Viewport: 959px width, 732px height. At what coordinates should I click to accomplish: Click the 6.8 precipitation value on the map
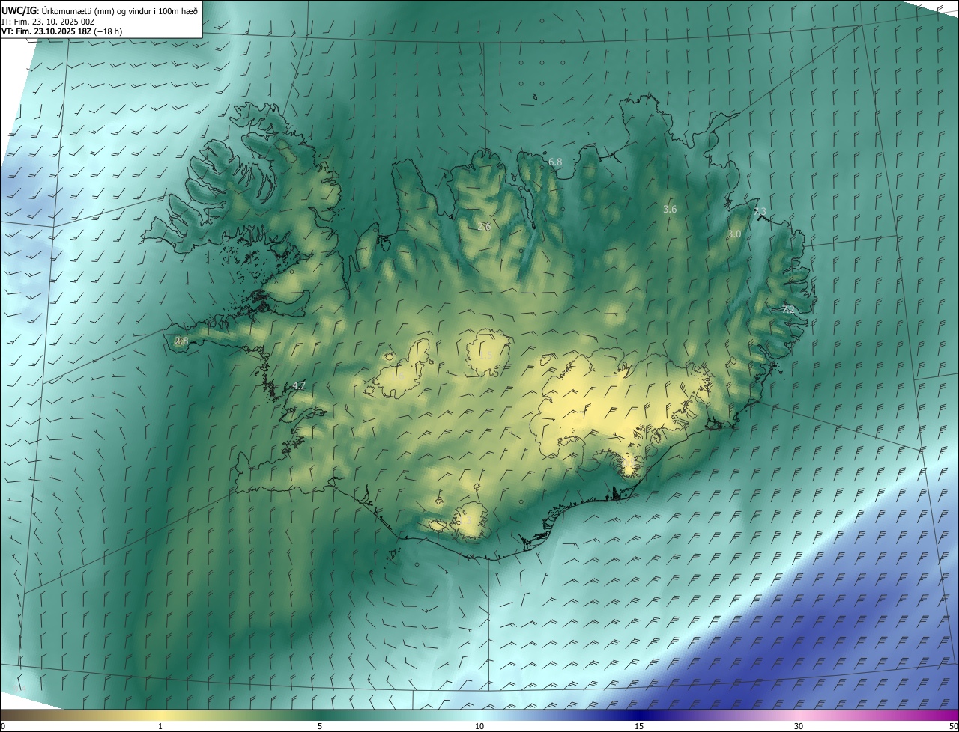tap(555, 162)
